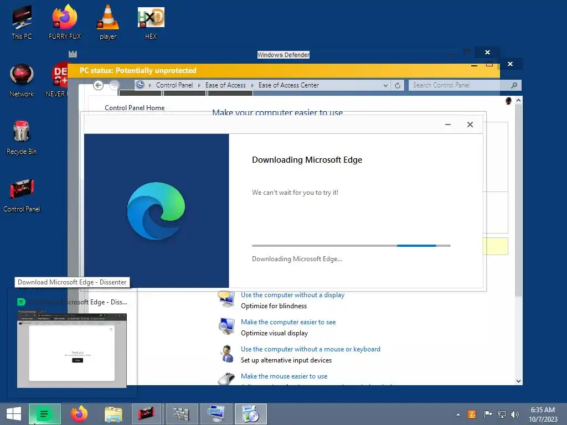The width and height of the screenshot is (567, 425).
Task: Click Make your computer easier to use heading
Action: [x=277, y=112]
